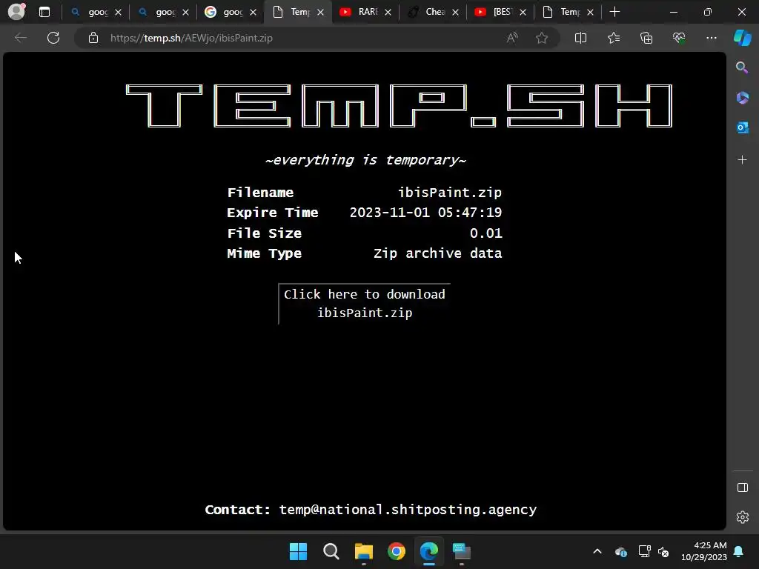This screenshot has height=569, width=759.
Task: Close the Chea tab
Action: 456,13
